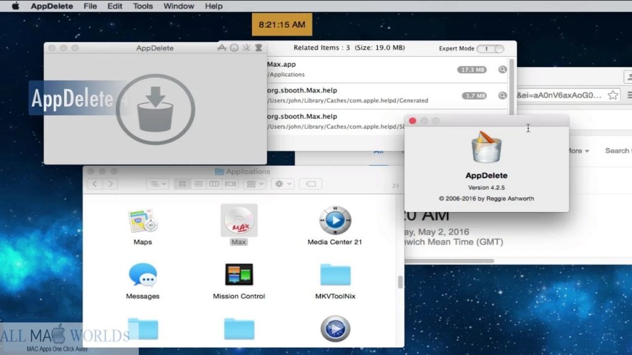The image size is (632, 355).
Task: Click the Applications 'A' icon in AppDelete title bar
Action: pyautogui.click(x=222, y=48)
